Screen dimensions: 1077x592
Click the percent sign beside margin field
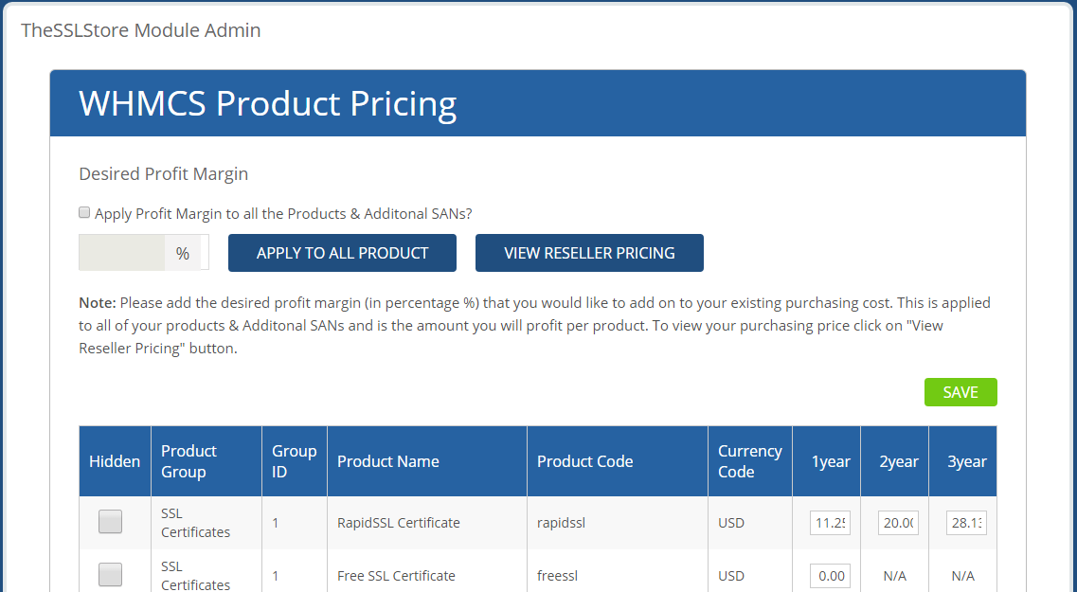click(182, 254)
